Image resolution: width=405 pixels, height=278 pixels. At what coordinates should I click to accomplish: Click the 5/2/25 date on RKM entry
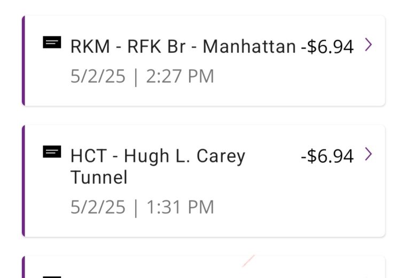tap(98, 76)
